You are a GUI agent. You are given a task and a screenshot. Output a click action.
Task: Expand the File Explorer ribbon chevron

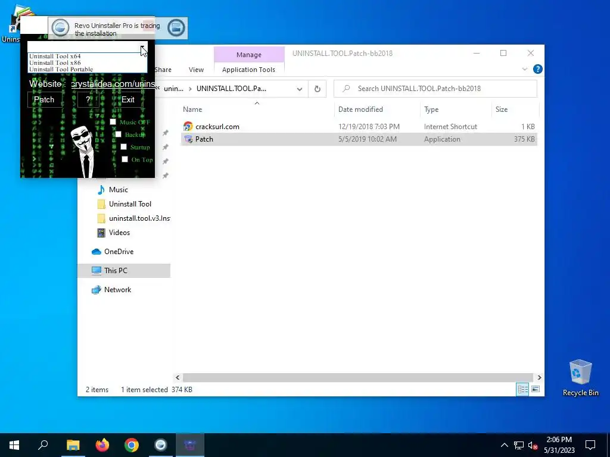coord(524,69)
